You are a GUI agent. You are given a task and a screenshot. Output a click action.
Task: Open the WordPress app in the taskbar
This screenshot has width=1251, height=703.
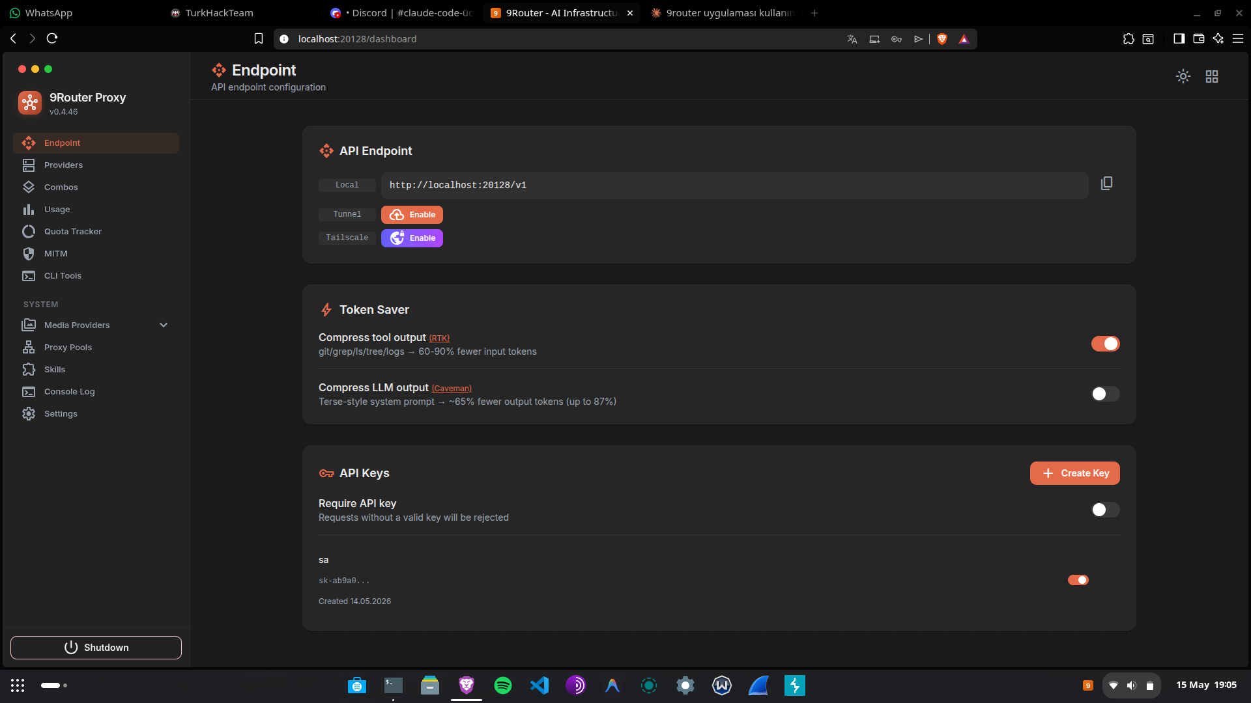[722, 685]
